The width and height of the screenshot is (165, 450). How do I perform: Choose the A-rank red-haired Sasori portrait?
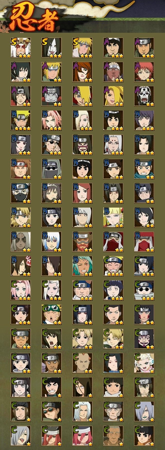(x=144, y=72)
